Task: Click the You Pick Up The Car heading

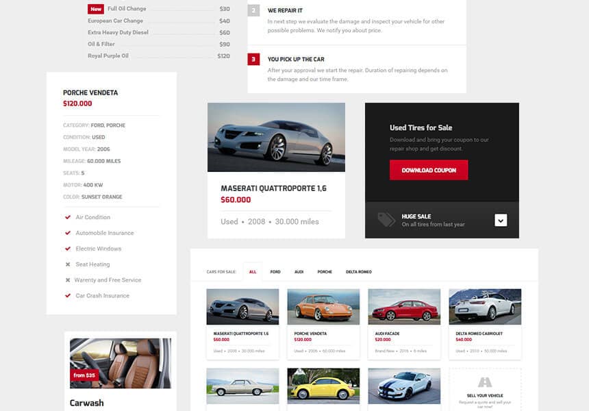Action: (296, 60)
